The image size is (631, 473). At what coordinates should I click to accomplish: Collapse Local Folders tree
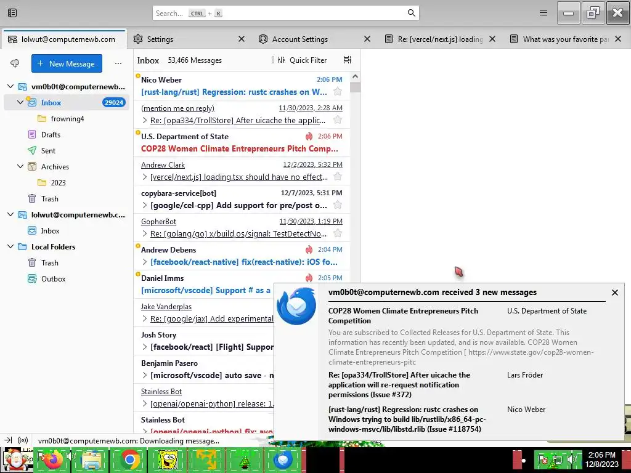(x=11, y=246)
